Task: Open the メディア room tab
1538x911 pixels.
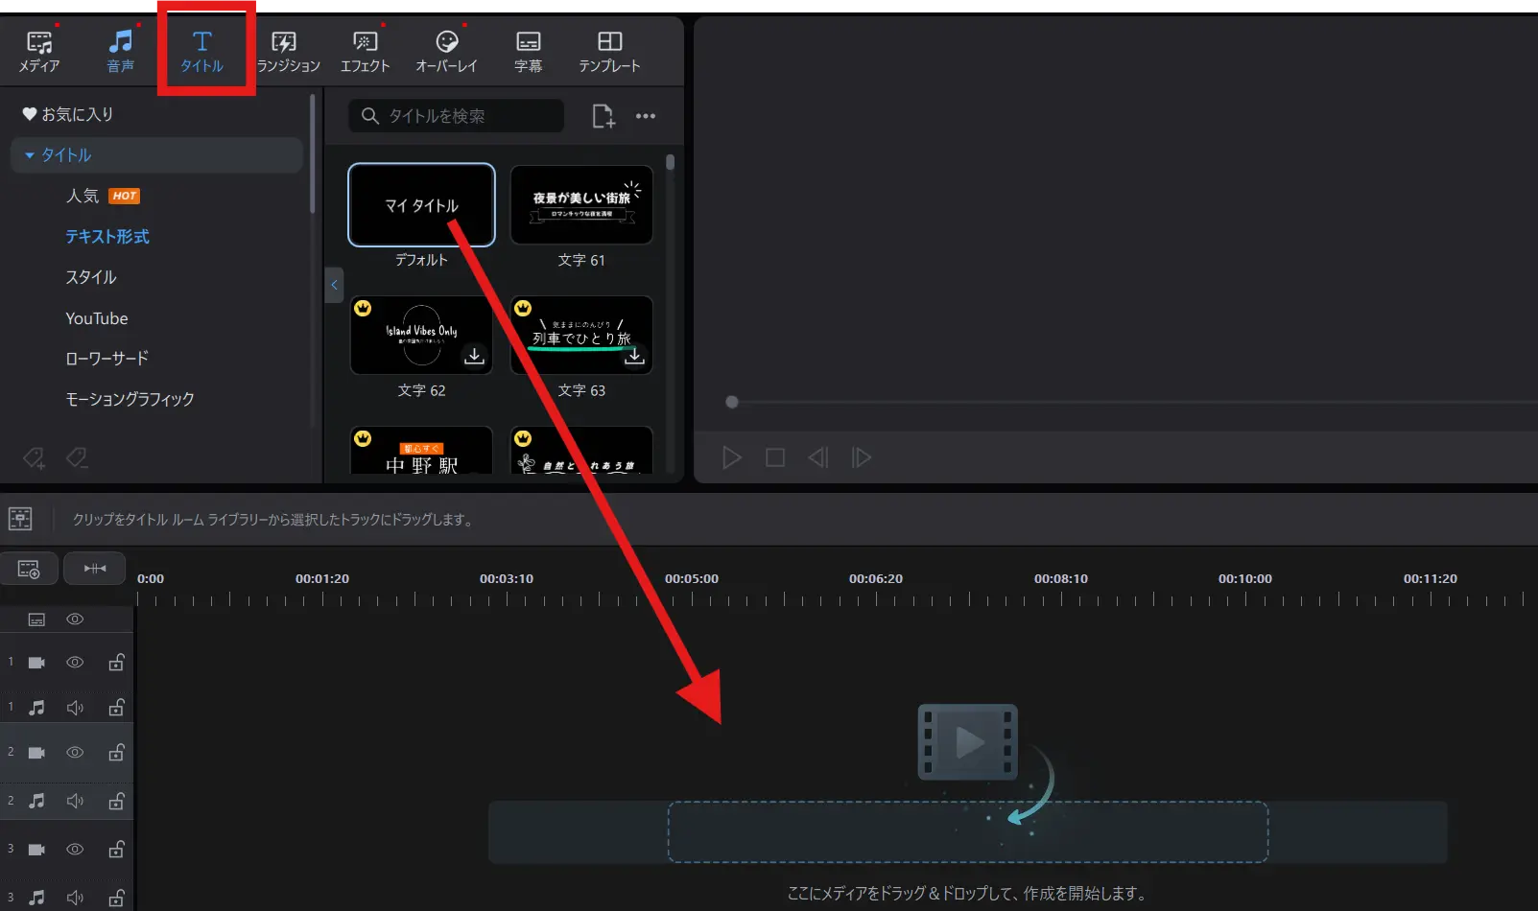Action: (x=39, y=52)
